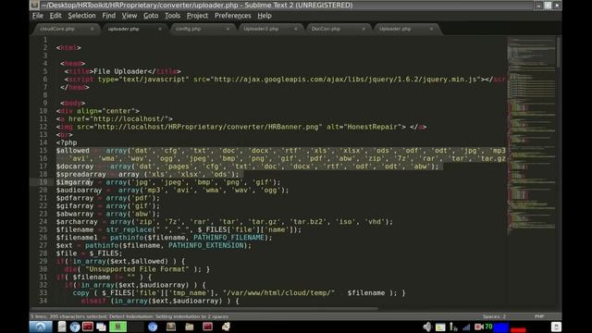Click the $docarray variable on line 17
The width and height of the screenshot is (592, 333).
(x=75, y=166)
